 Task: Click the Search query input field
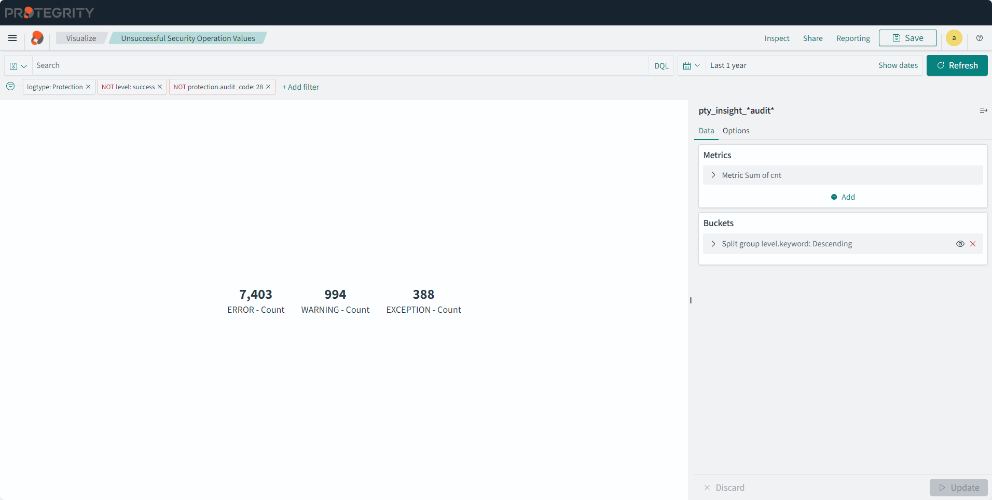(x=340, y=65)
